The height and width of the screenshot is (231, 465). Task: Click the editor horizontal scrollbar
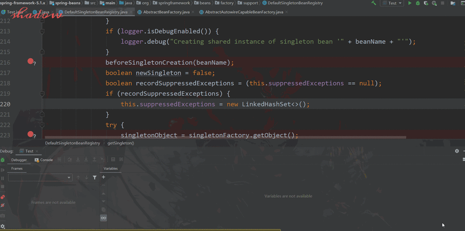pyautogui.click(x=225, y=137)
